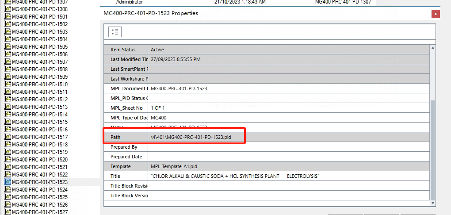
Task: Click the MPL_Document value MG400-PRC-401-PD-1523
Action: (x=179, y=88)
